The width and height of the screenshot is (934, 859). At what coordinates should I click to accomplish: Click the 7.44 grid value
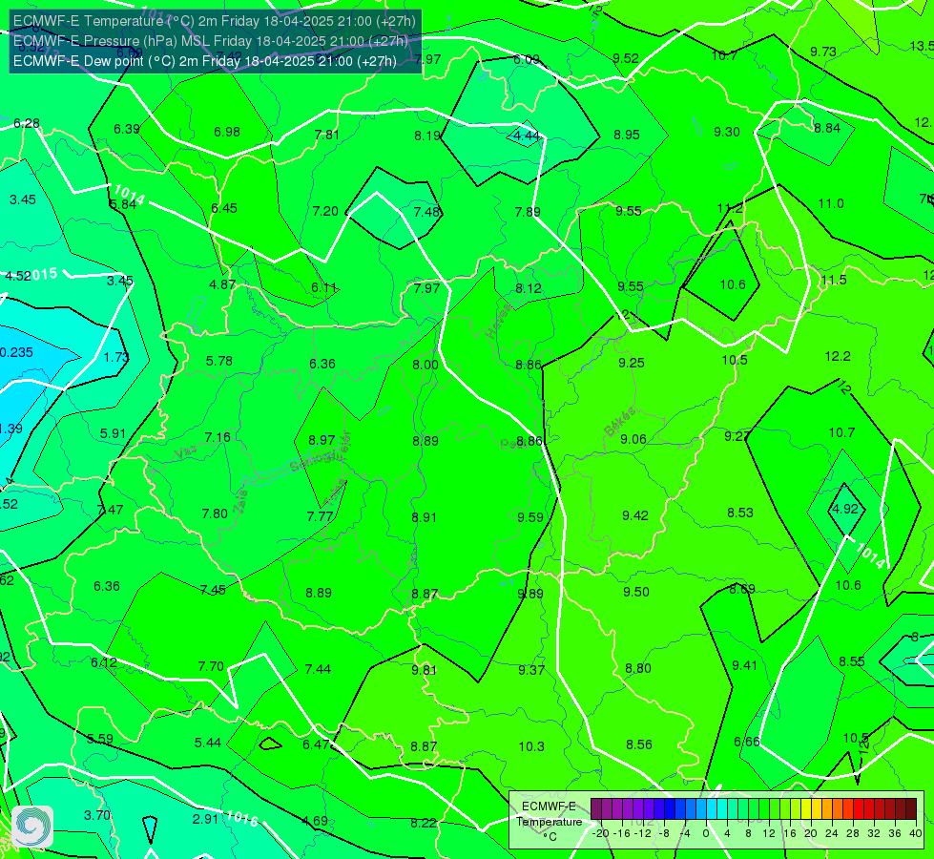click(318, 669)
